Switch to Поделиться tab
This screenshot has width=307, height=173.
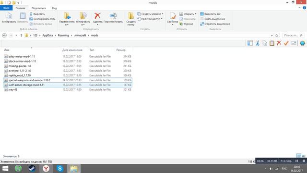pyautogui.click(x=38, y=8)
